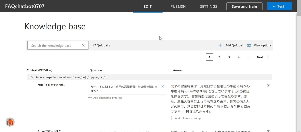
Task: Remove the 地元の営業時間 question phrasing
Action: click(x=163, y=86)
